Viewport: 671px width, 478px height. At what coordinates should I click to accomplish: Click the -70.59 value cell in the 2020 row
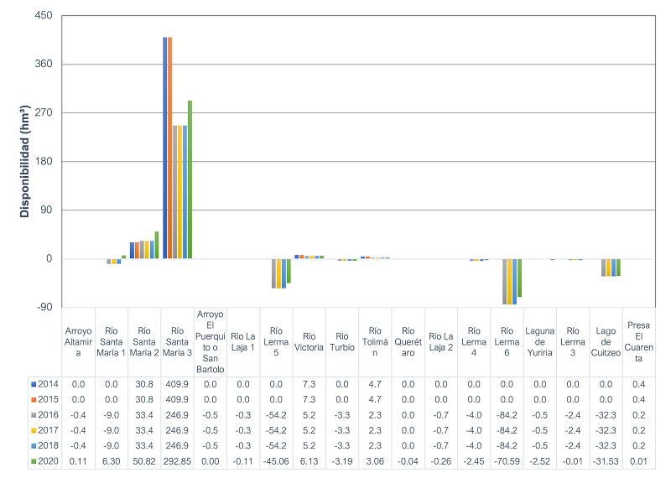(x=507, y=460)
